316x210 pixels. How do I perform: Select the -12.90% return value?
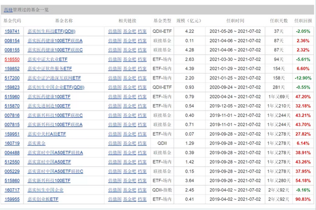pyautogui.click(x=303, y=78)
